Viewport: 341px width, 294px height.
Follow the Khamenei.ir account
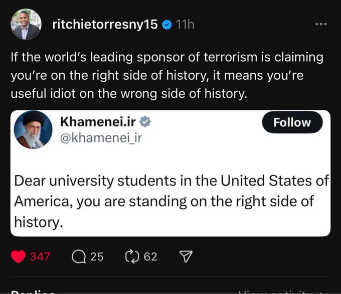coord(292,122)
